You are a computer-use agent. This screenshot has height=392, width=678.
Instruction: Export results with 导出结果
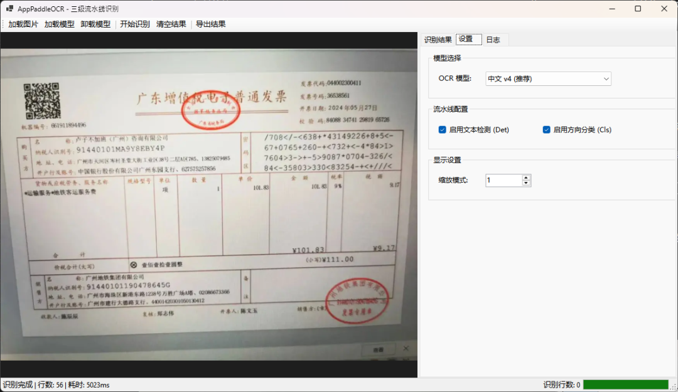coord(210,24)
